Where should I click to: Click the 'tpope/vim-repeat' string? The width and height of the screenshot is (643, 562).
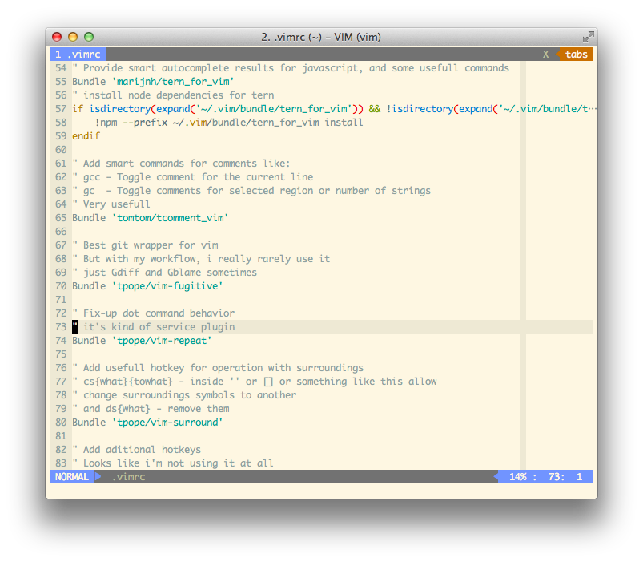tap(162, 341)
